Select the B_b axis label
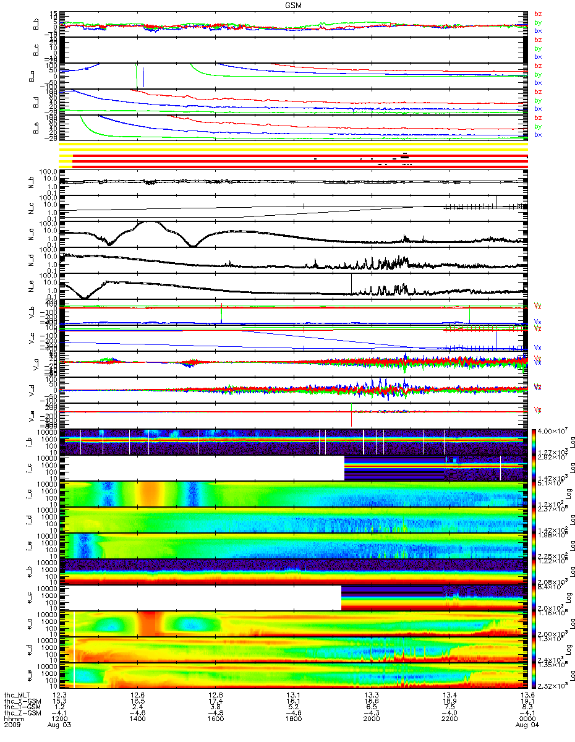The height and width of the screenshot is (742, 575). [36, 25]
